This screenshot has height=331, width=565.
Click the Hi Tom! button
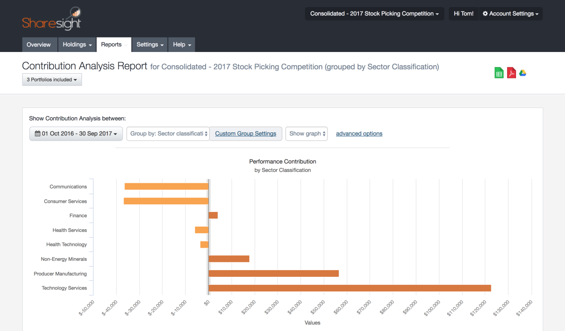(x=463, y=14)
